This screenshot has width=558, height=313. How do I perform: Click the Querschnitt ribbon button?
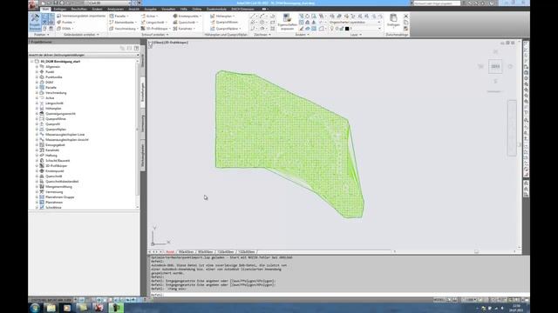pyautogui.click(x=186, y=22)
